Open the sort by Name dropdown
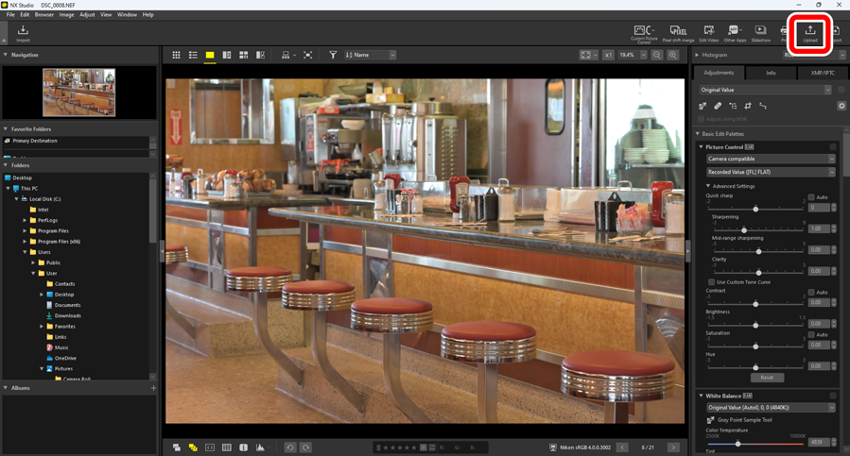This screenshot has width=850, height=456. pyautogui.click(x=371, y=56)
